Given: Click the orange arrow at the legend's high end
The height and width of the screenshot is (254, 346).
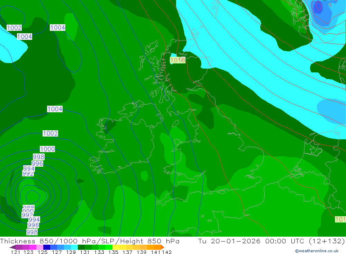Looking at the screenshot, I should point(163,247).
